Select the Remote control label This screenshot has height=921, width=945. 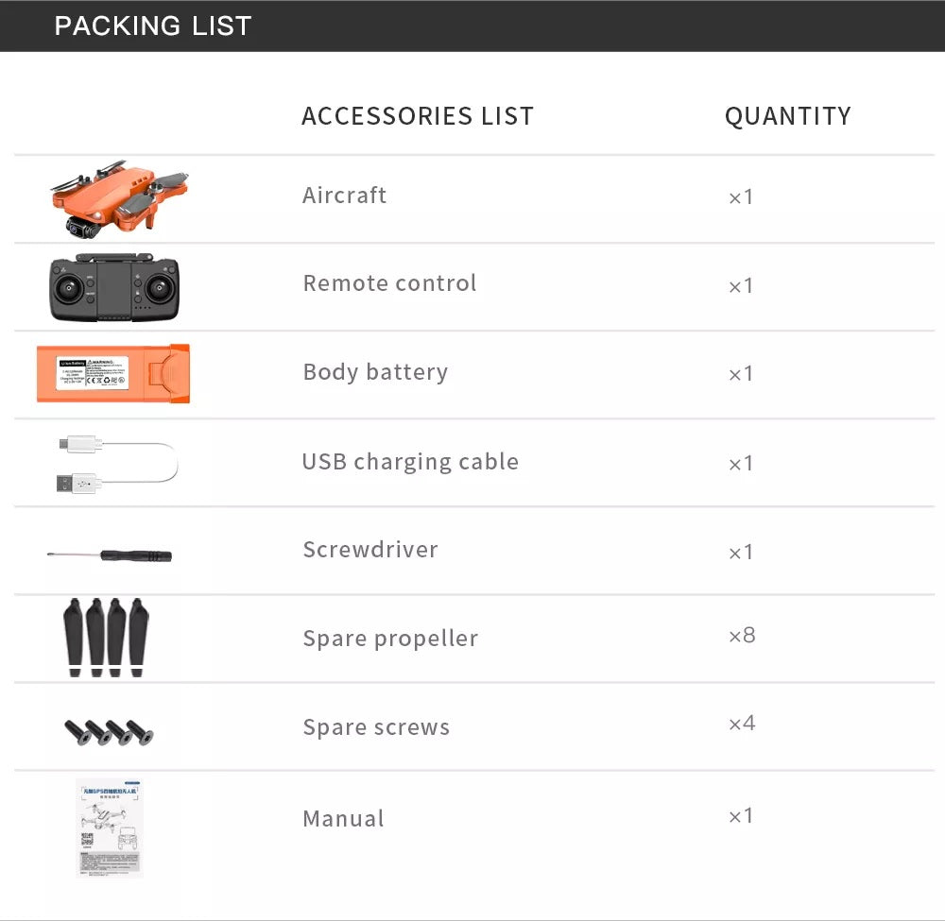pos(390,283)
